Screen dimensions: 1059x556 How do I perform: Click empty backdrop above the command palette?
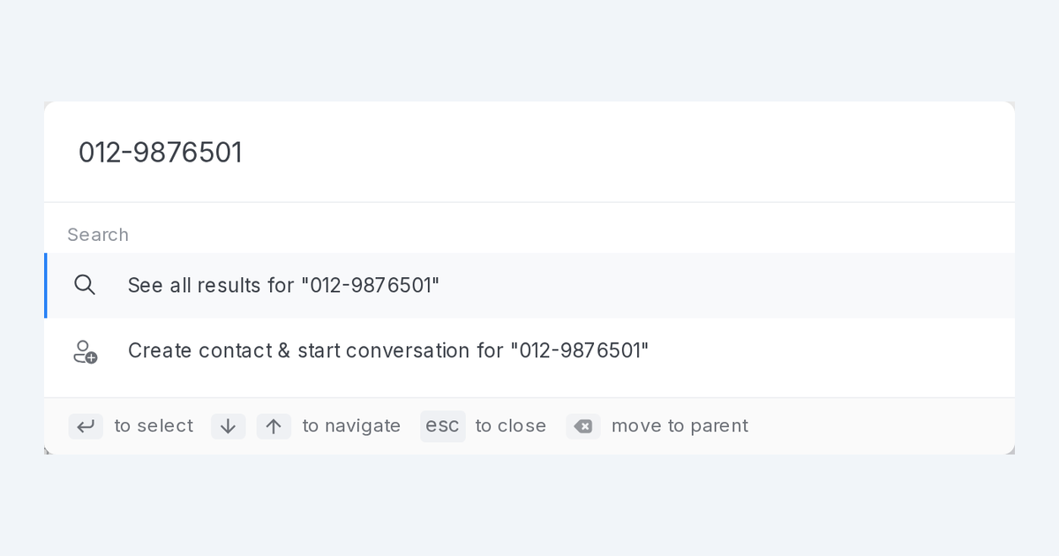(x=529, y=49)
